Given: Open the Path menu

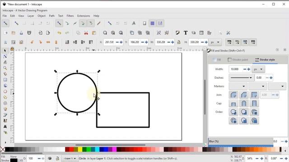Looking at the screenshot, I should coord(52,16).
